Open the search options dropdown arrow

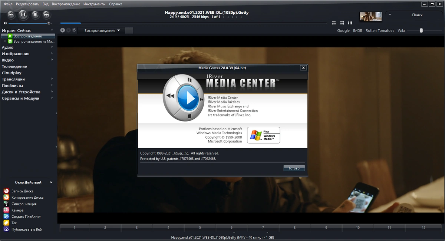tap(390, 15)
